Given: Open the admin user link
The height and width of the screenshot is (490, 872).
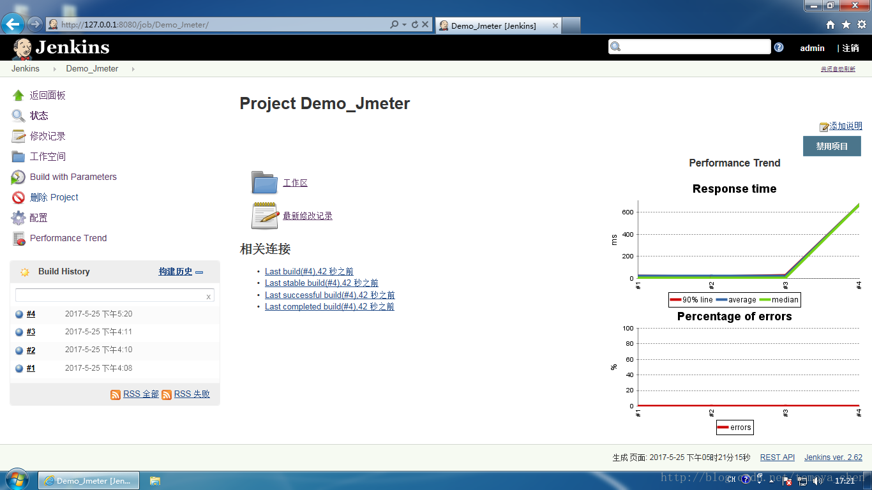Looking at the screenshot, I should [x=812, y=48].
